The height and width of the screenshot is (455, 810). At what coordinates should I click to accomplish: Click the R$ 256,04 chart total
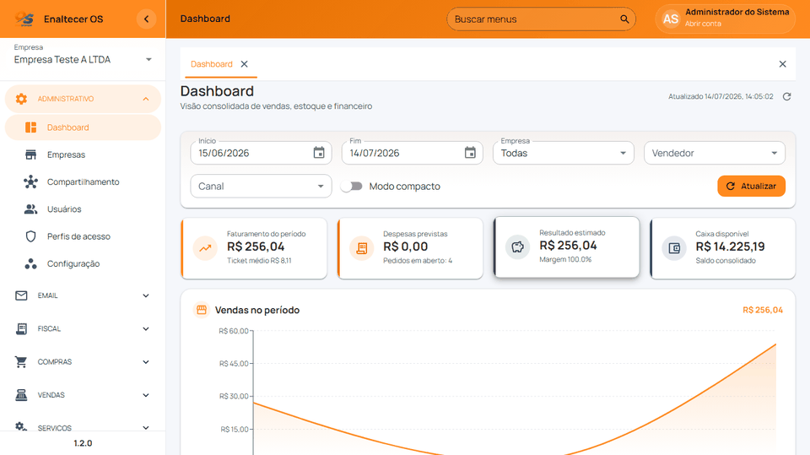pos(763,310)
